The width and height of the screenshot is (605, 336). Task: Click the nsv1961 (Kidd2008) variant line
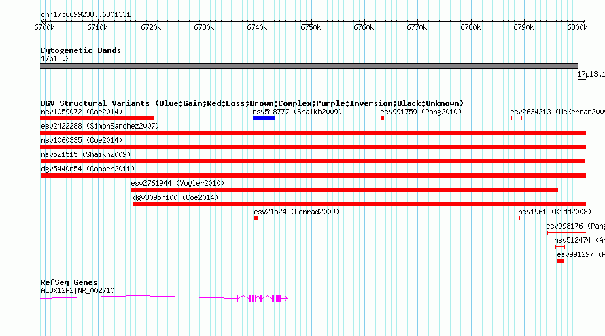coord(552,218)
